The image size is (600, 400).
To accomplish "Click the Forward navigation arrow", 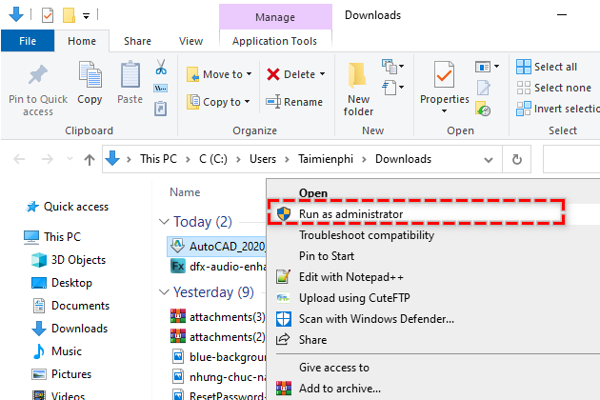I will tap(47, 159).
